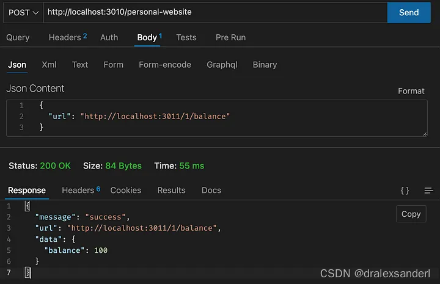Viewport: 440px width, 284px height.
Task: Open the Cookies tab
Action: [x=126, y=191]
